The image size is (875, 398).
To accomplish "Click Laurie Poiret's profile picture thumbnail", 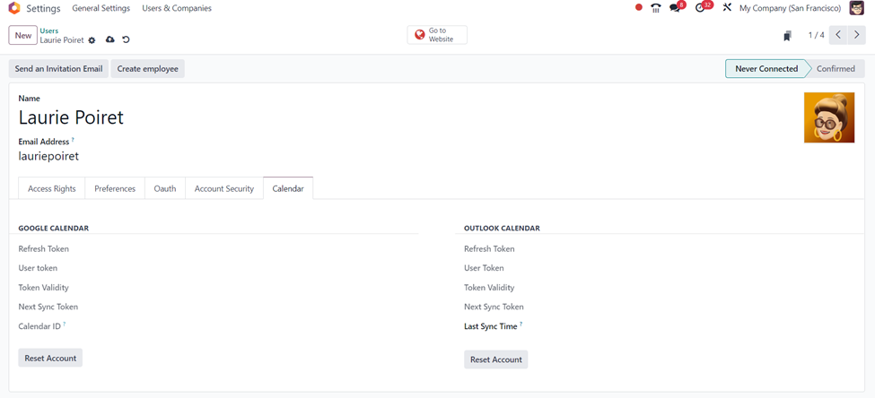I will 828,117.
